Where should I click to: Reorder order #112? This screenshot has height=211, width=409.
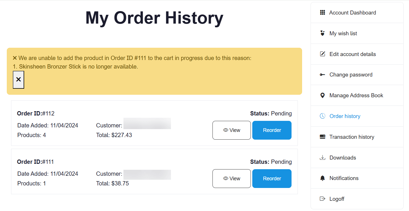pyautogui.click(x=272, y=130)
